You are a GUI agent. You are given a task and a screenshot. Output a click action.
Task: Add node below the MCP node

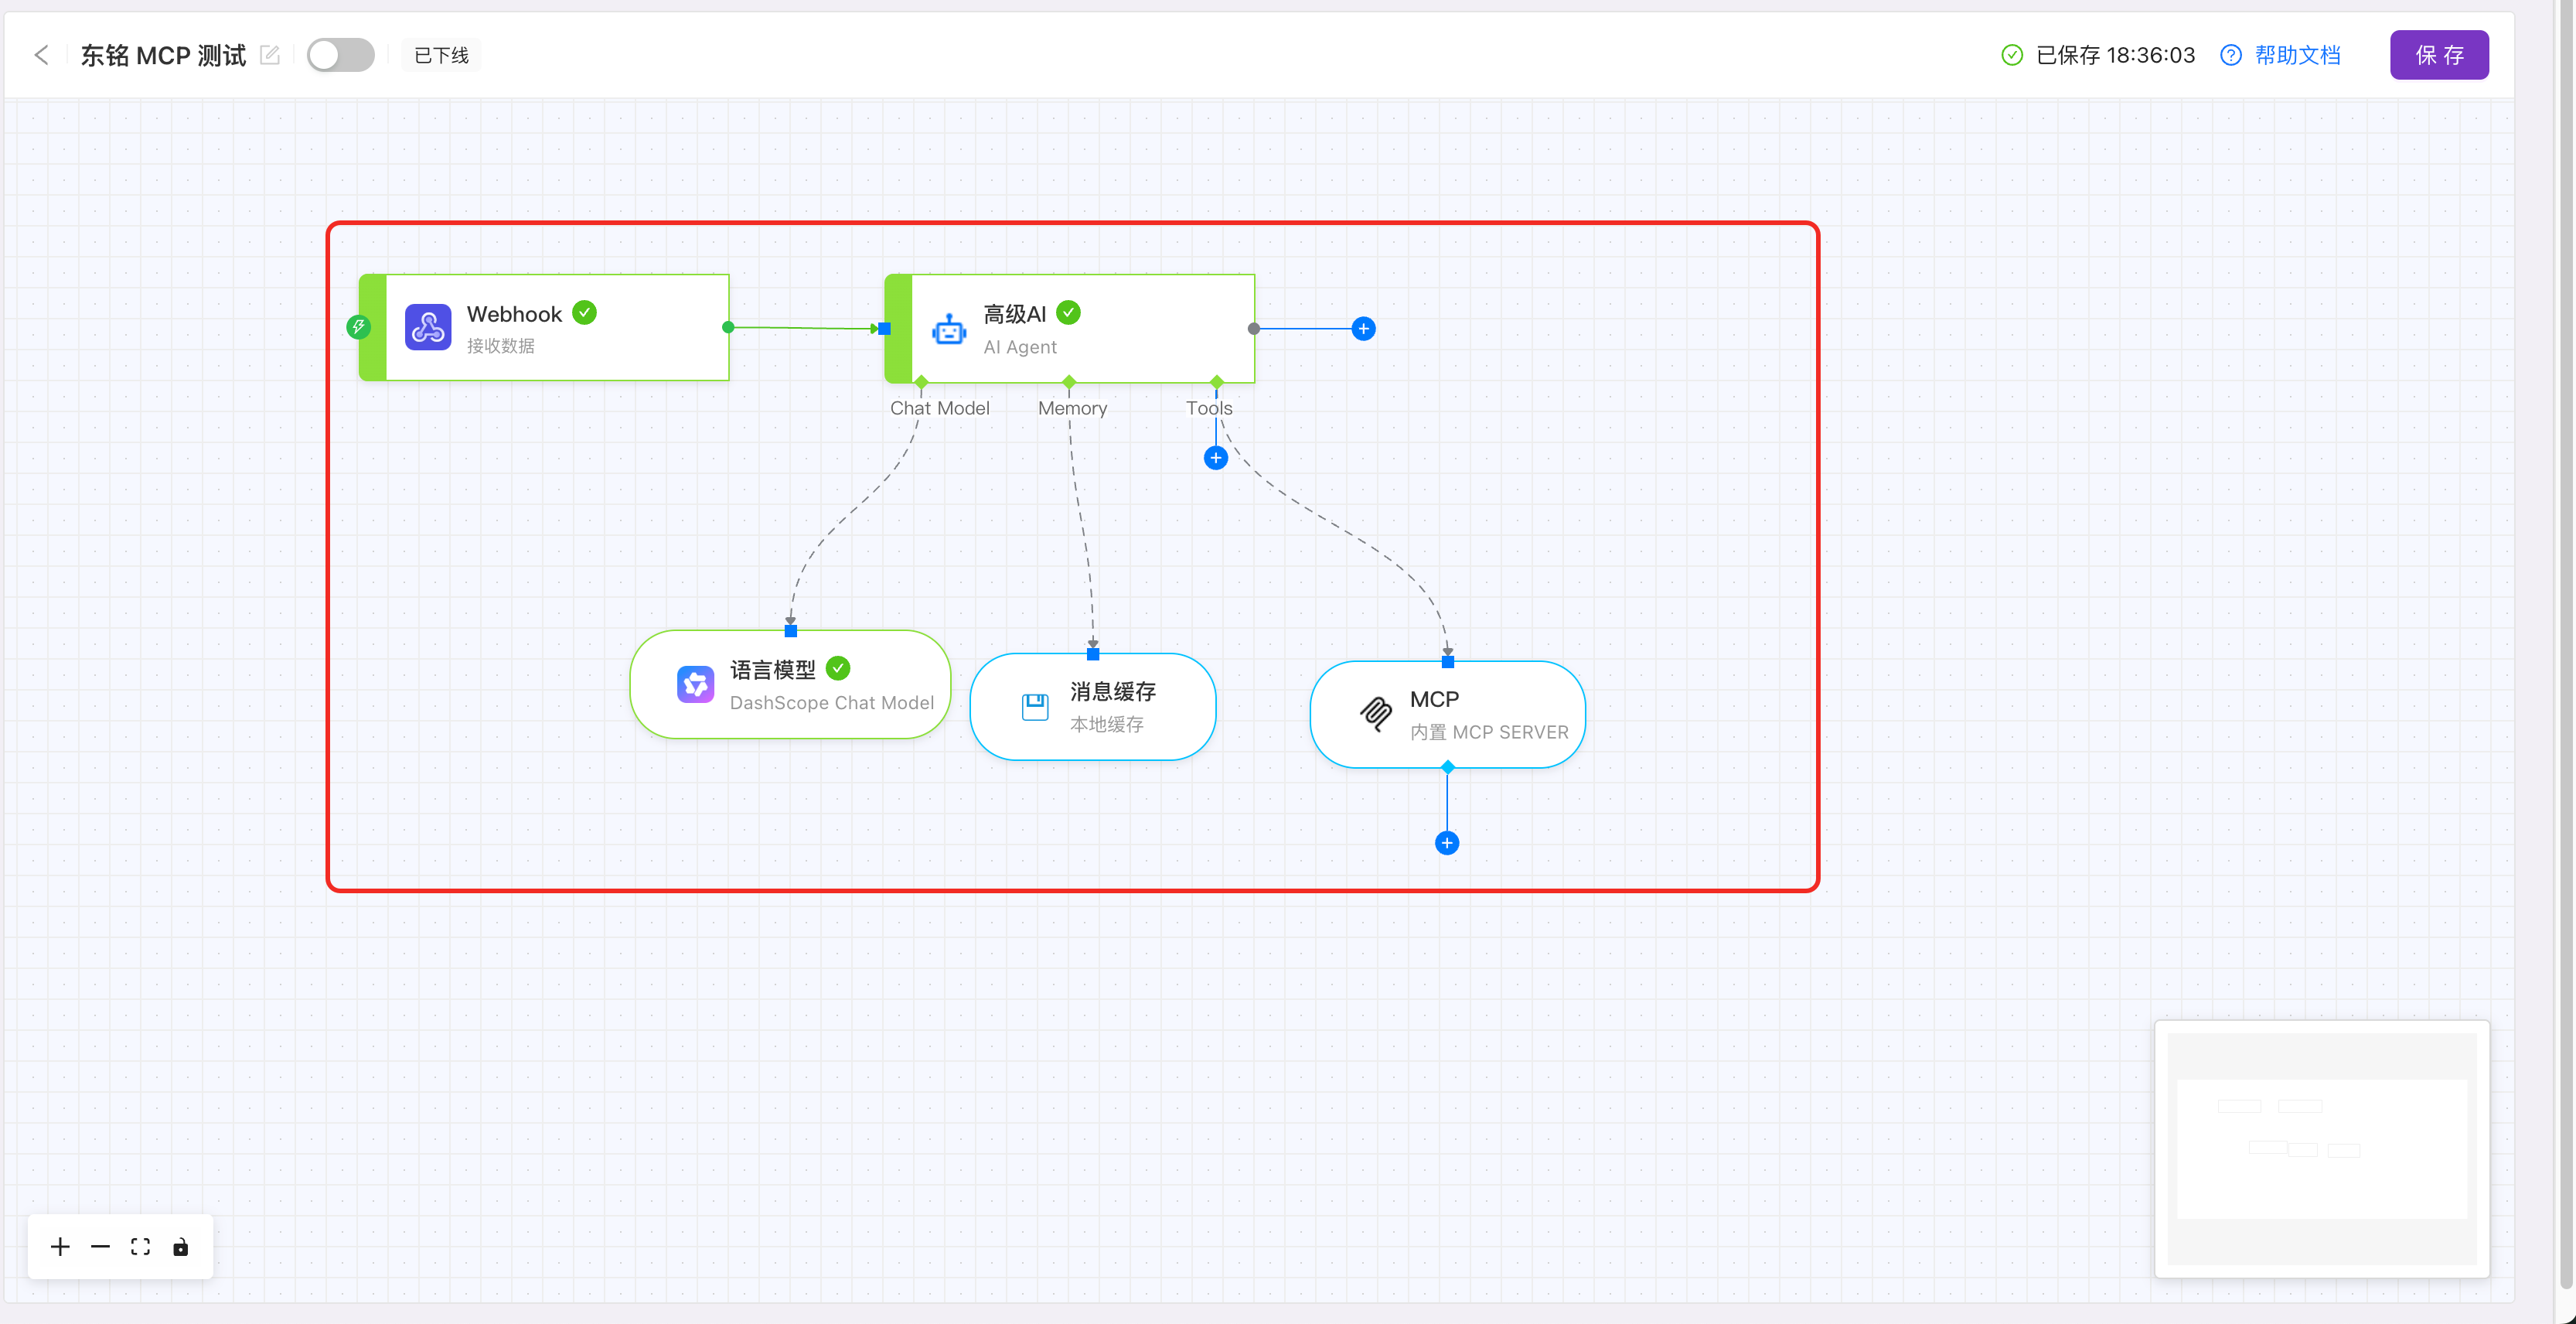pos(1447,843)
